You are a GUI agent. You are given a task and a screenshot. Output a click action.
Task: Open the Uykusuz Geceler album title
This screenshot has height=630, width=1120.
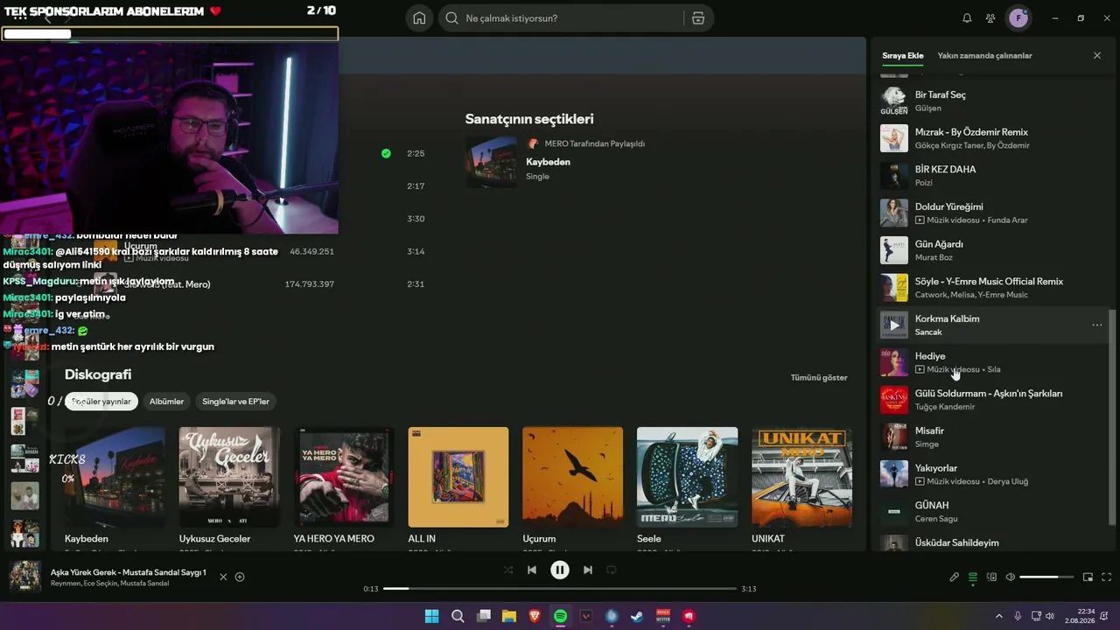[x=214, y=539]
